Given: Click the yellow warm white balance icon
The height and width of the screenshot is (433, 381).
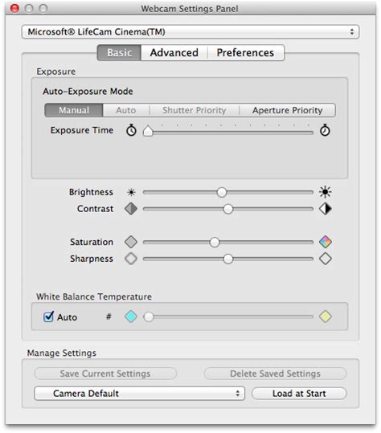Looking at the screenshot, I should [x=326, y=317].
